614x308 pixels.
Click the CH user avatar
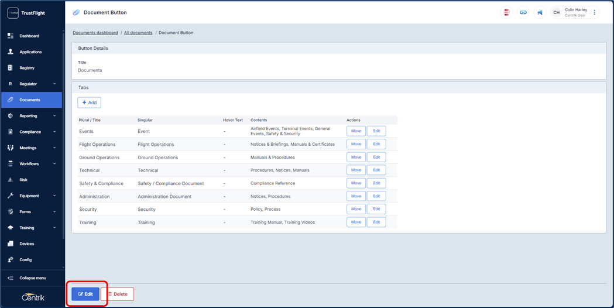(556, 12)
